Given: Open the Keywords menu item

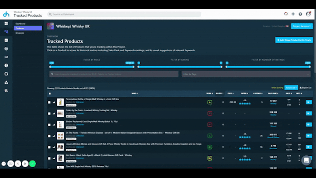Looking at the screenshot, I should 20,33.
